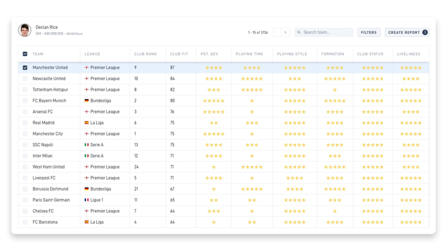
Task: Click West Ham United club rank 24
Action: [136, 167]
